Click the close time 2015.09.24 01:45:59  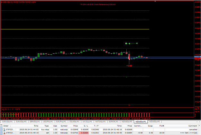click(112, 133)
